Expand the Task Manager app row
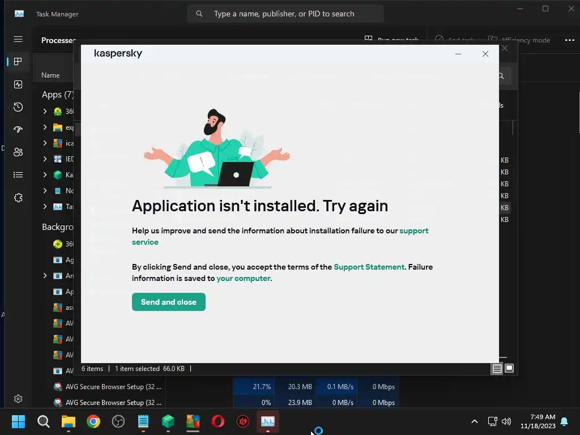 (x=45, y=206)
